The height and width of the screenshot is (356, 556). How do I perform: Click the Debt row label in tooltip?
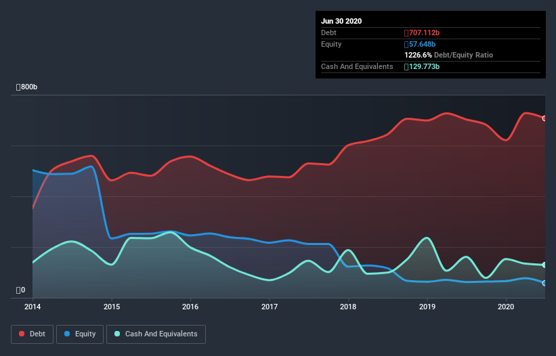328,33
